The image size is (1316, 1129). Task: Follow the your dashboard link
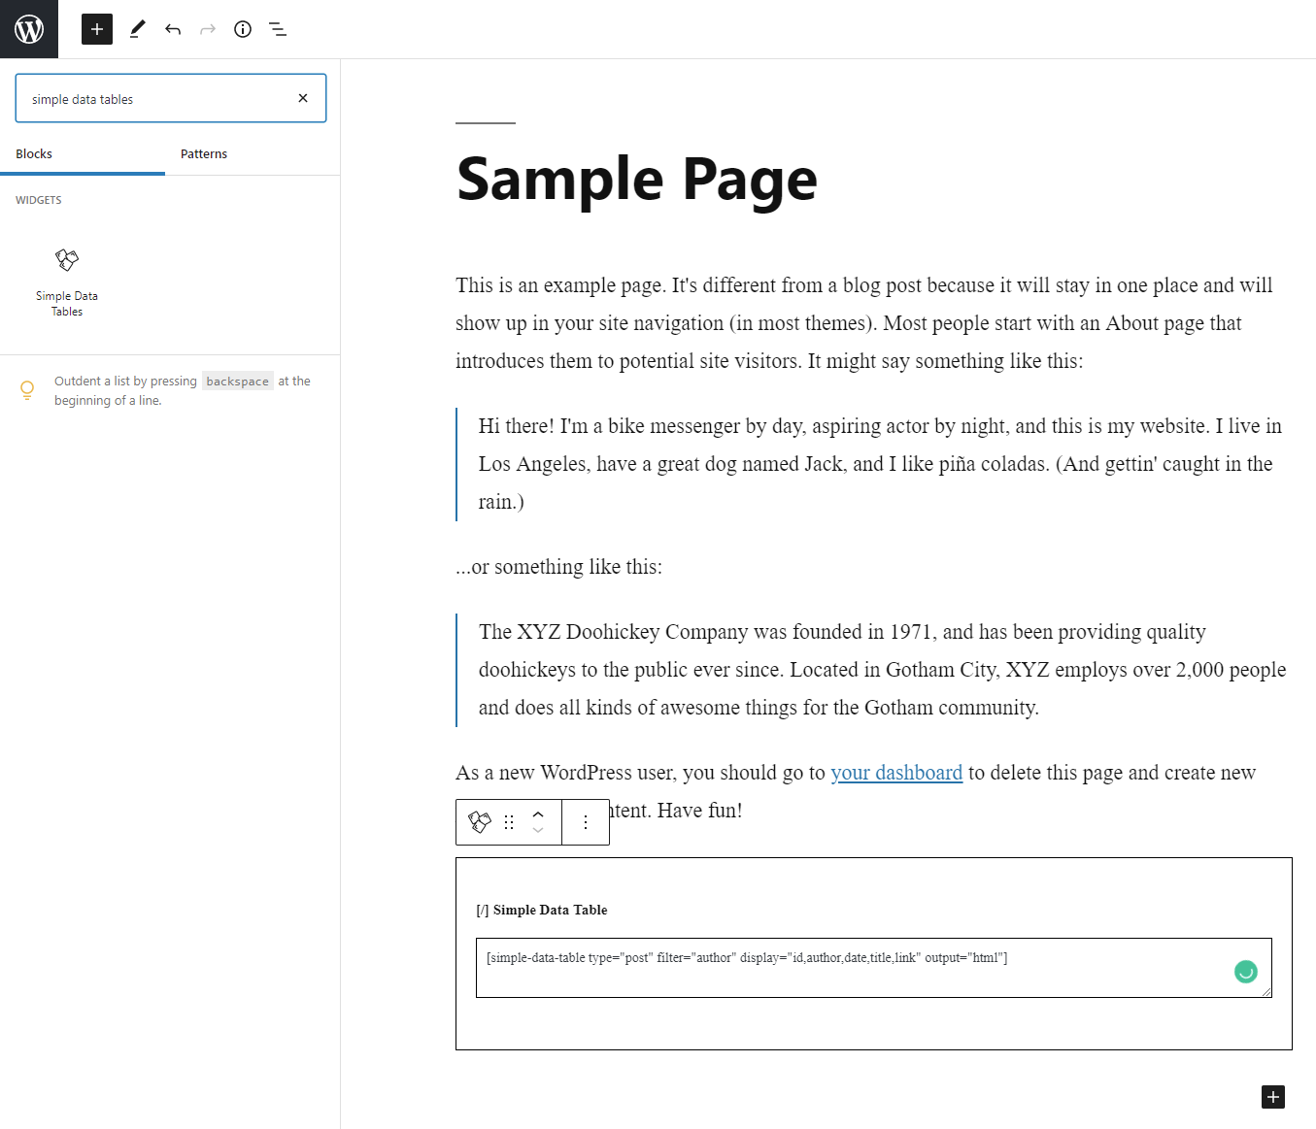[896, 773]
